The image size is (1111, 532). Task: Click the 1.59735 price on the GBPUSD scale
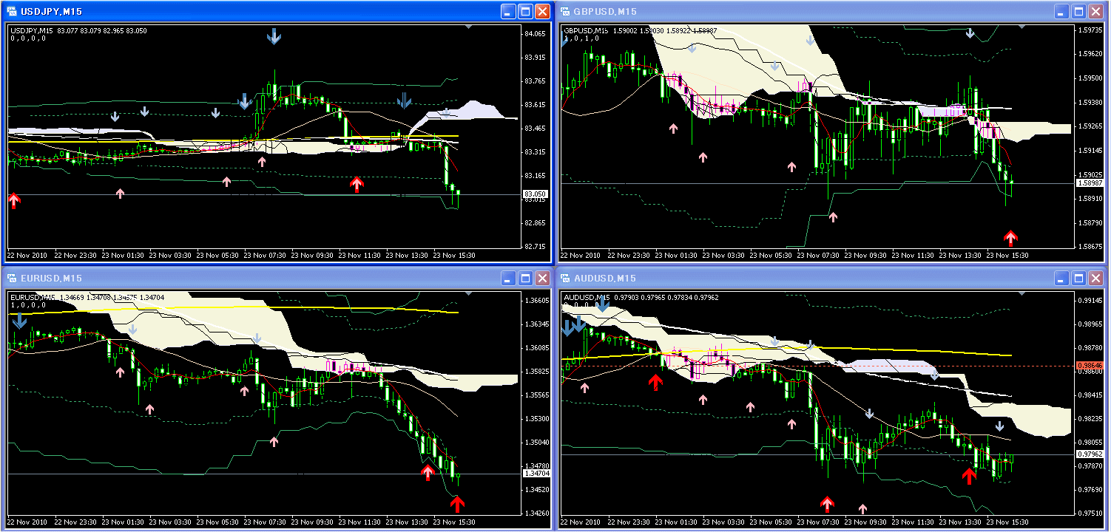point(1091,30)
